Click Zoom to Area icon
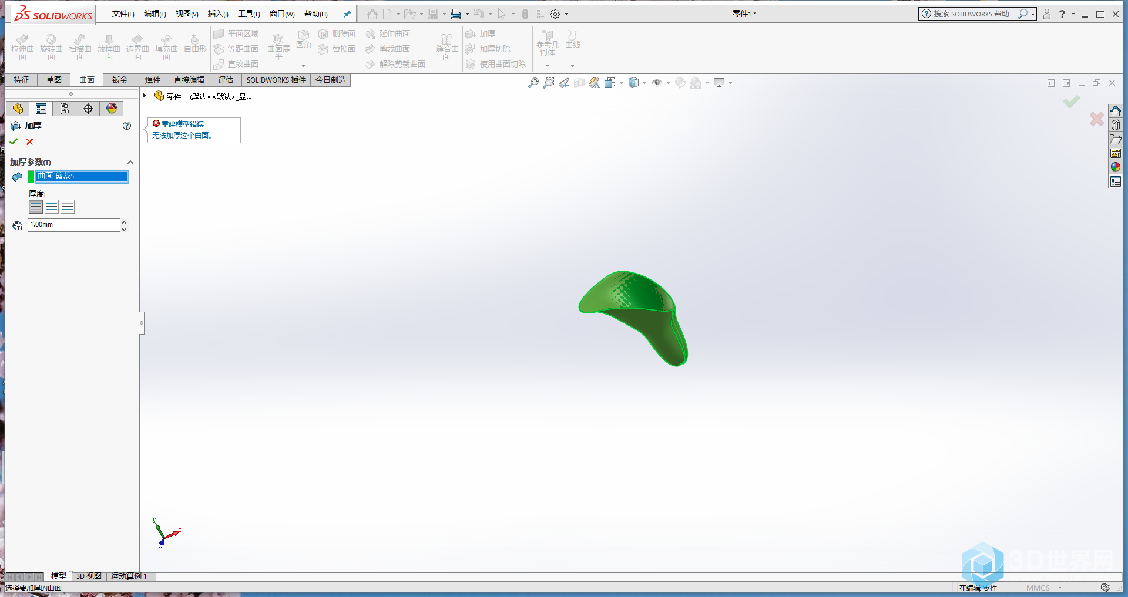The height and width of the screenshot is (597, 1128). click(x=549, y=83)
